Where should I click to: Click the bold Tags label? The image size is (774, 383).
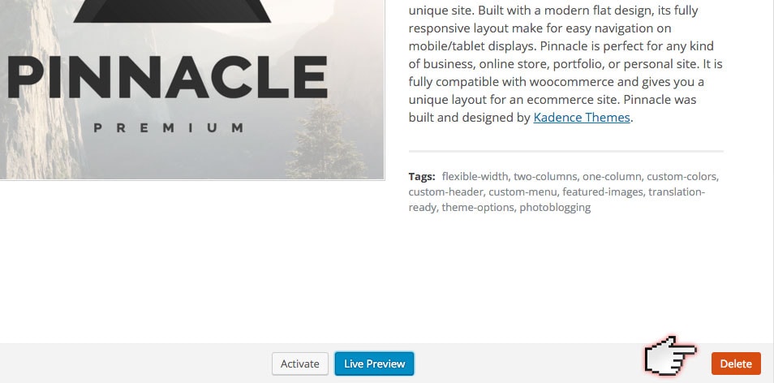click(x=422, y=176)
